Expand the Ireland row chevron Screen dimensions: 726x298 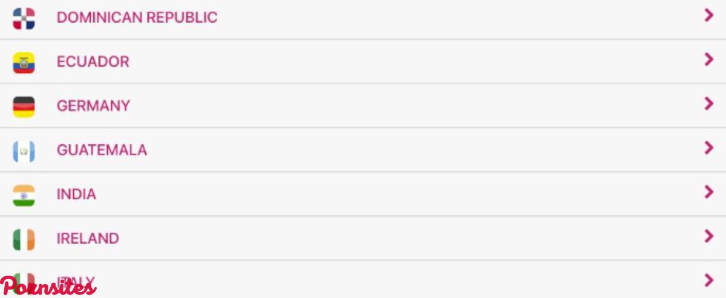[x=709, y=236]
